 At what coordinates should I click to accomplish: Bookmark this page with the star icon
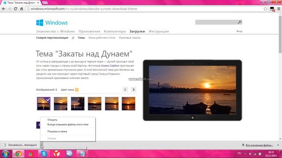tap(265, 9)
